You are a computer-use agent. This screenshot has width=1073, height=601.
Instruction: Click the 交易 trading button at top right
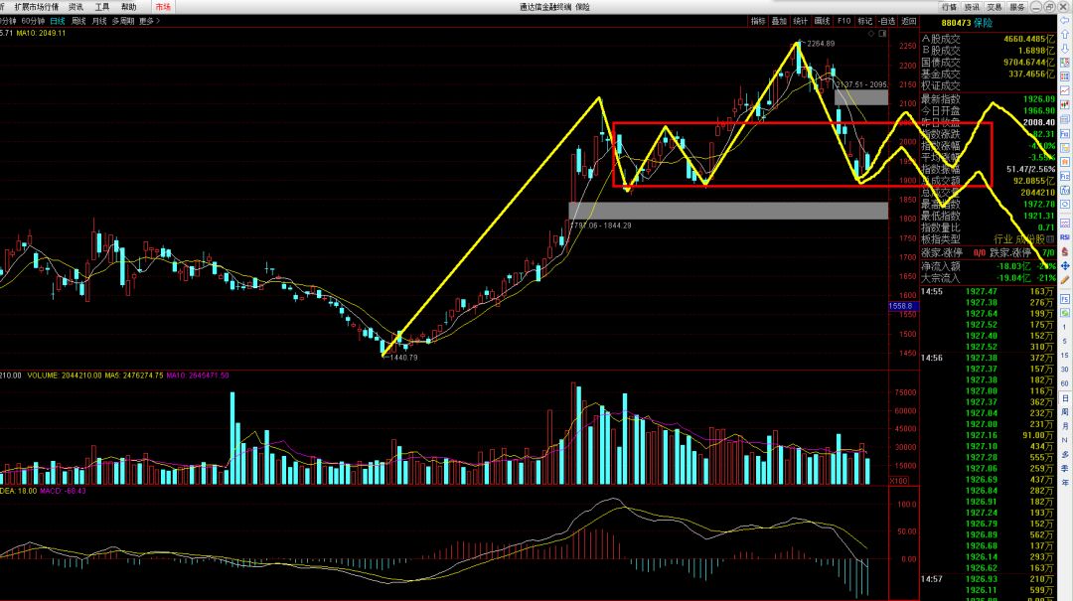[x=995, y=7]
